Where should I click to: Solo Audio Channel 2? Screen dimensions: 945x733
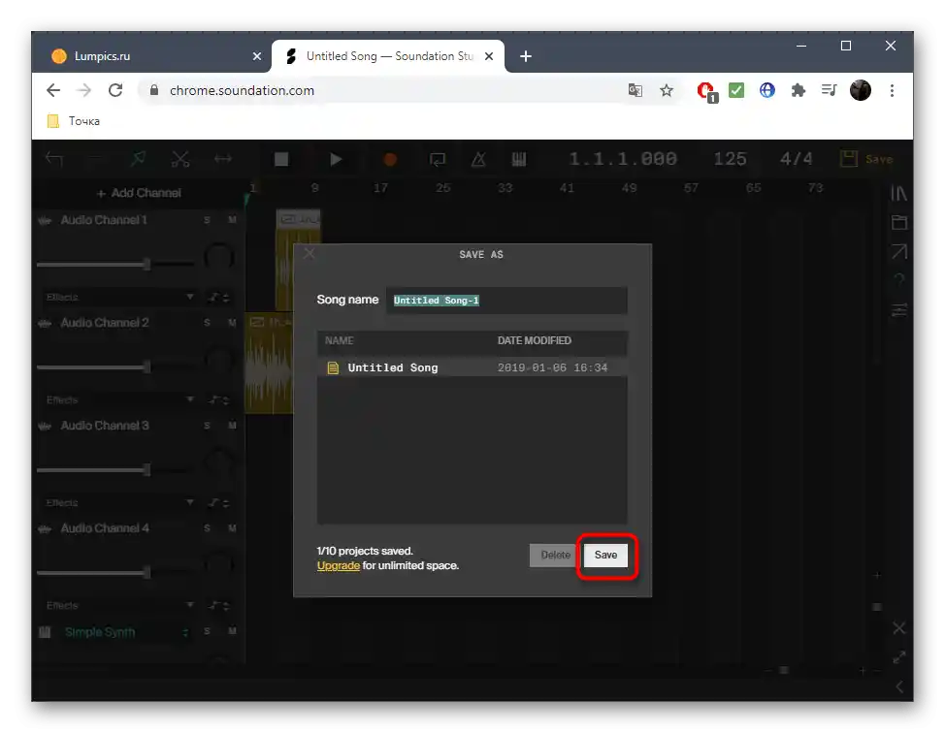tap(207, 323)
